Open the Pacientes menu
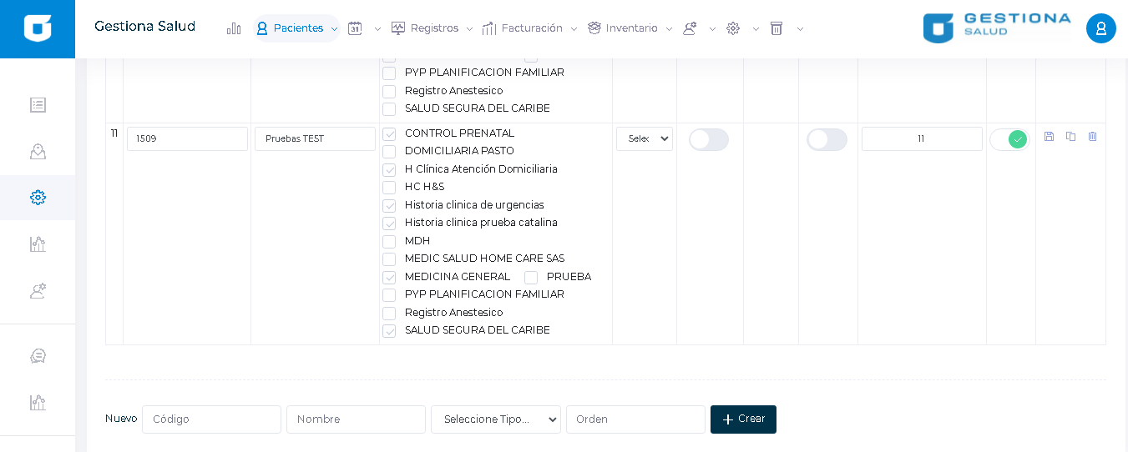The height and width of the screenshot is (452, 1128). pyautogui.click(x=297, y=28)
